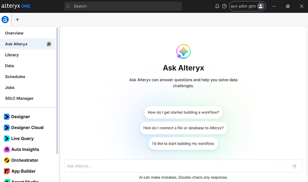This screenshot has width=308, height=182.
Task: Open Orchestrator via its label
Action: point(25,160)
